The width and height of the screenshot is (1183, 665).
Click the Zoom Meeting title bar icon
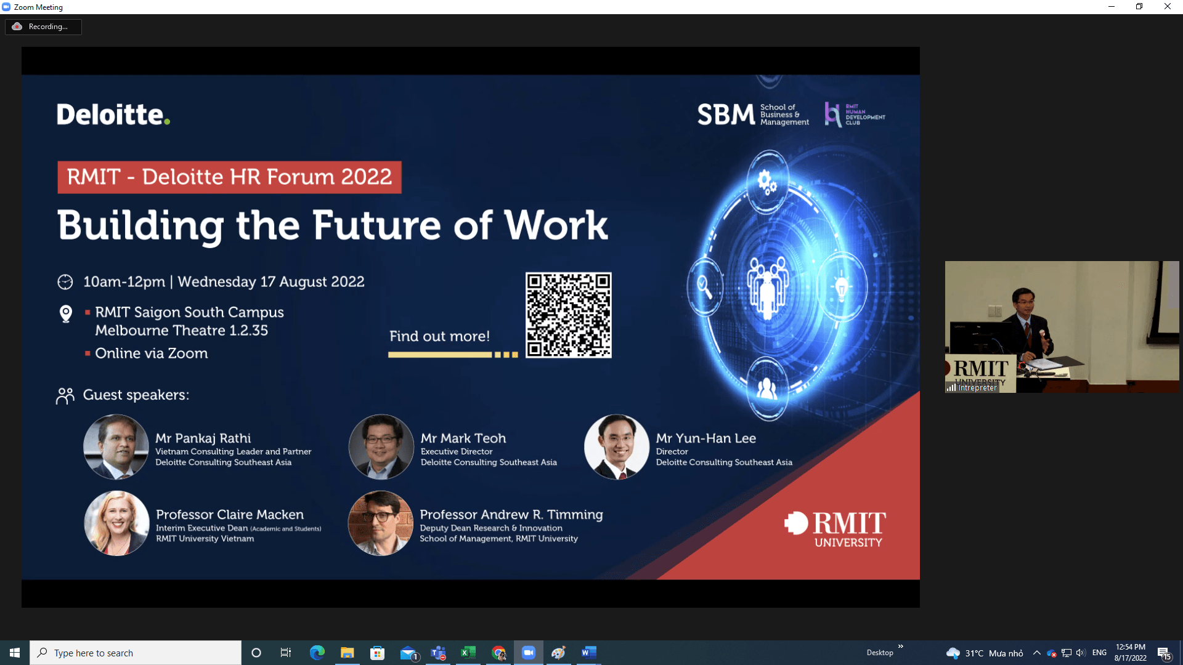[x=6, y=7]
